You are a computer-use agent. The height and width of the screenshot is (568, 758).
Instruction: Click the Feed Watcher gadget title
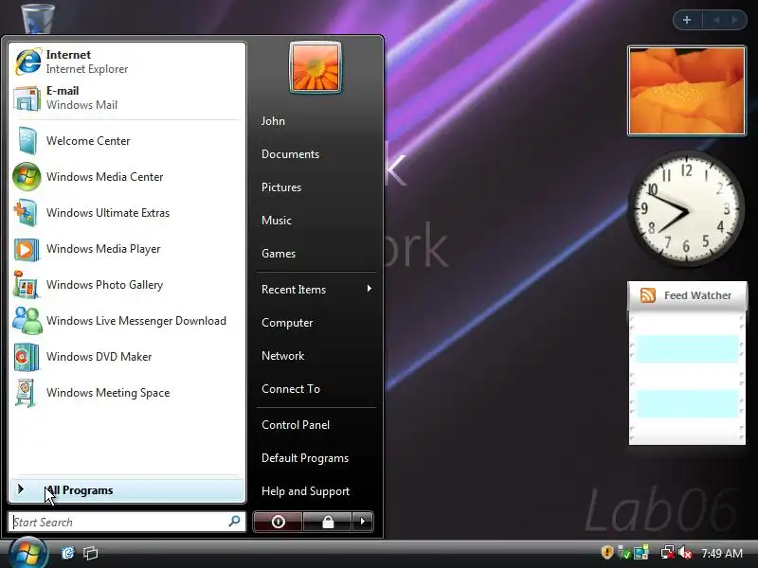pos(697,295)
